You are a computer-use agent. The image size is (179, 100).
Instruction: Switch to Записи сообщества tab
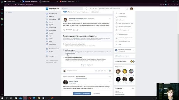[x=69, y=77]
